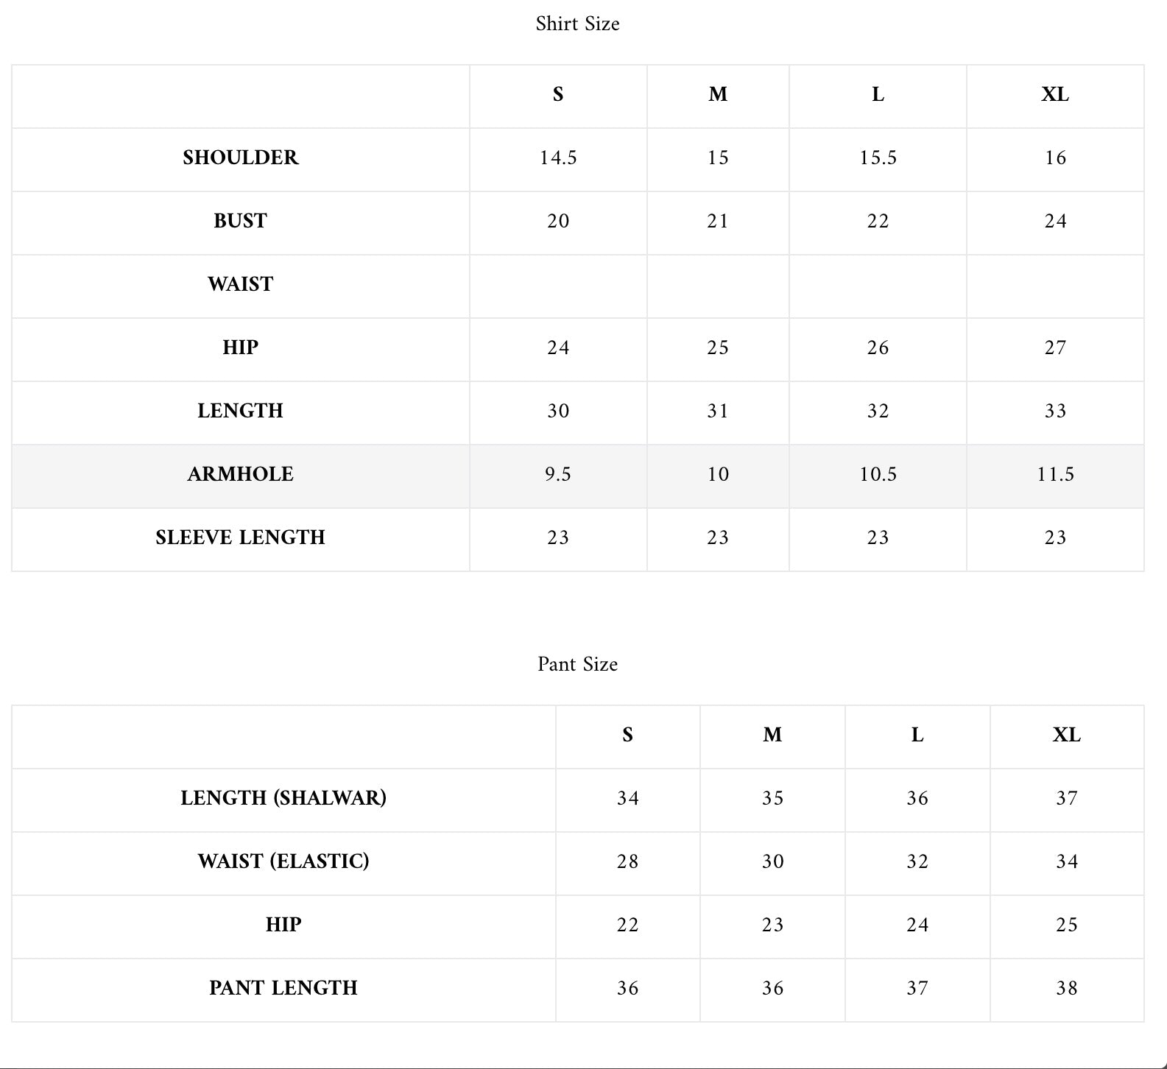Select the M column header in shirt table

pos(718,94)
